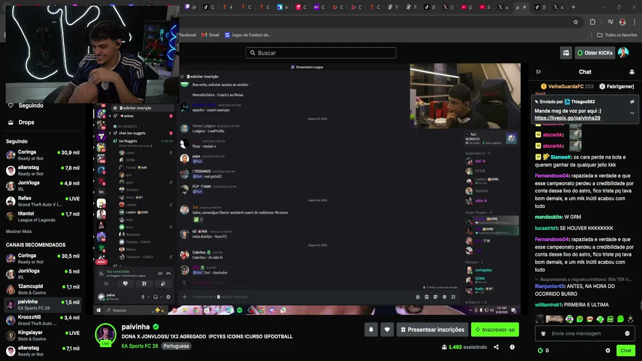This screenshot has width=642, height=361.
Task: Click Presentear inscrições button
Action: pos(432,329)
